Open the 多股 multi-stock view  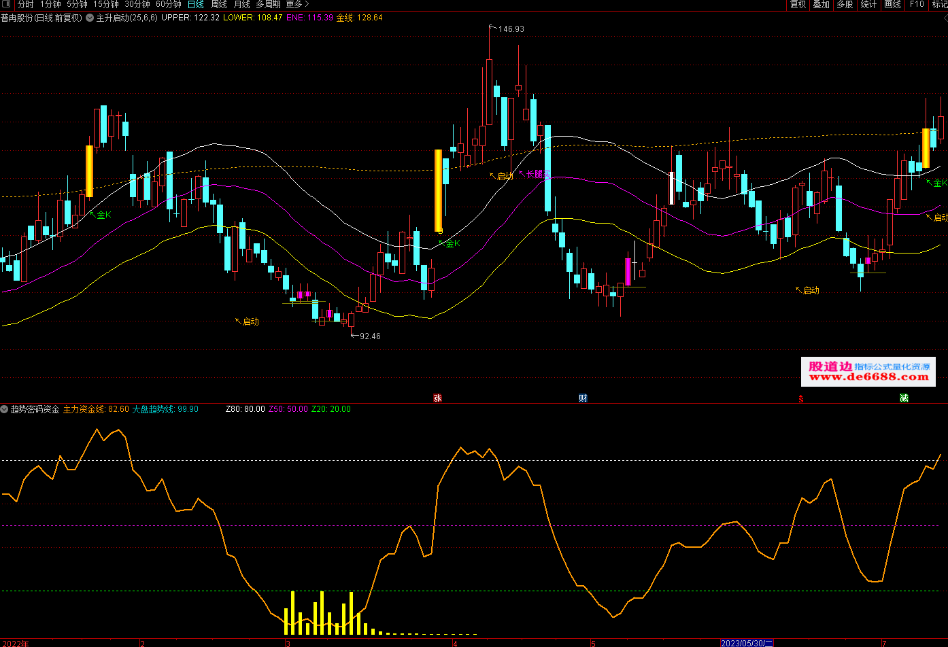(845, 5)
